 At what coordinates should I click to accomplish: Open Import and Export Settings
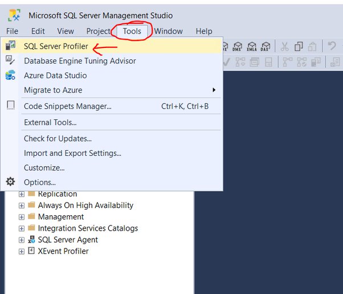pos(112,153)
